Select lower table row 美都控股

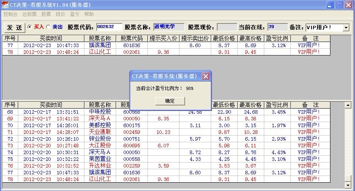pyautogui.click(x=166, y=125)
